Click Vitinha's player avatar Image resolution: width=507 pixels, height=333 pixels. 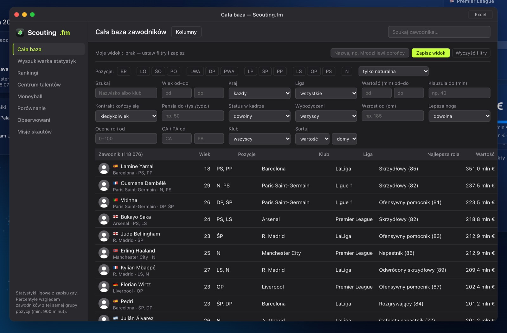coord(104,202)
